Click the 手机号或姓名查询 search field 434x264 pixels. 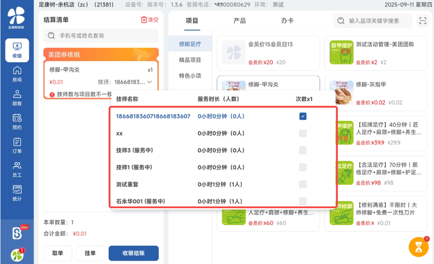point(101,35)
